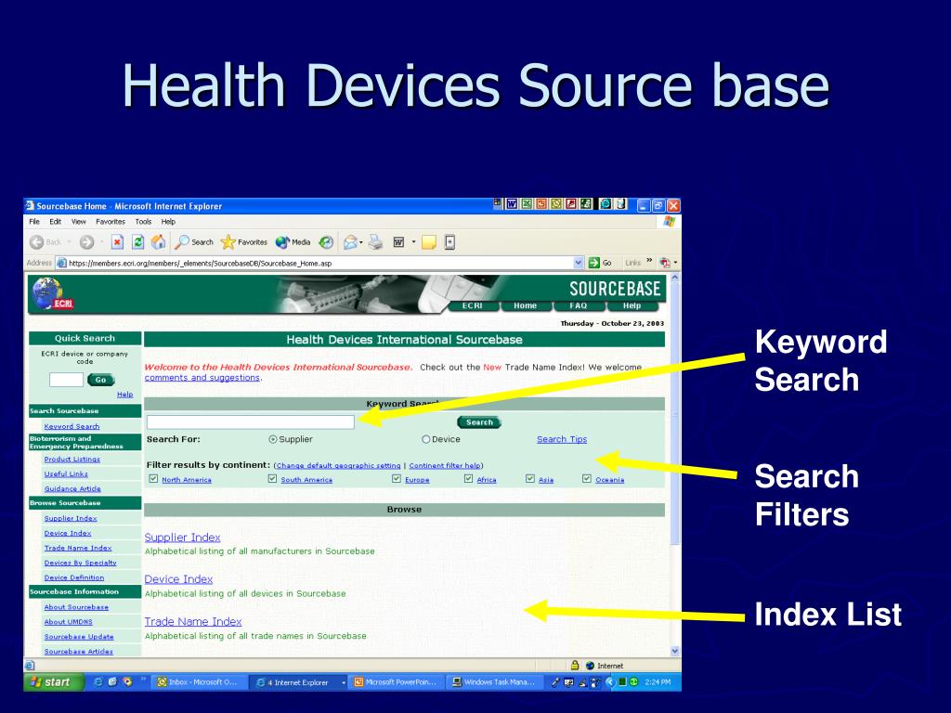Uncheck the South America checkbox

pos(272,479)
